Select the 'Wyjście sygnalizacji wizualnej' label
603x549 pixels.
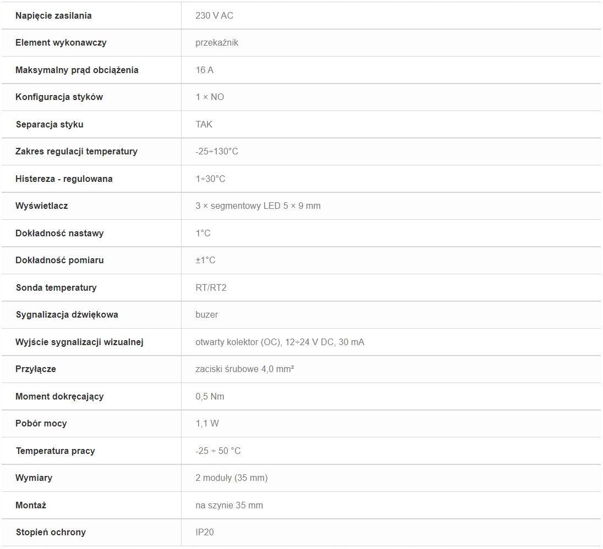79,342
